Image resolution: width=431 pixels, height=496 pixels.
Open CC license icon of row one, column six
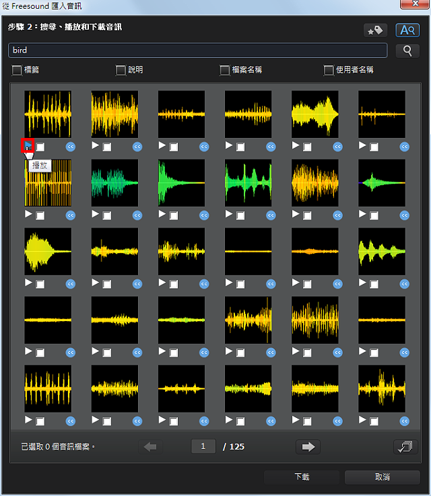click(405, 147)
